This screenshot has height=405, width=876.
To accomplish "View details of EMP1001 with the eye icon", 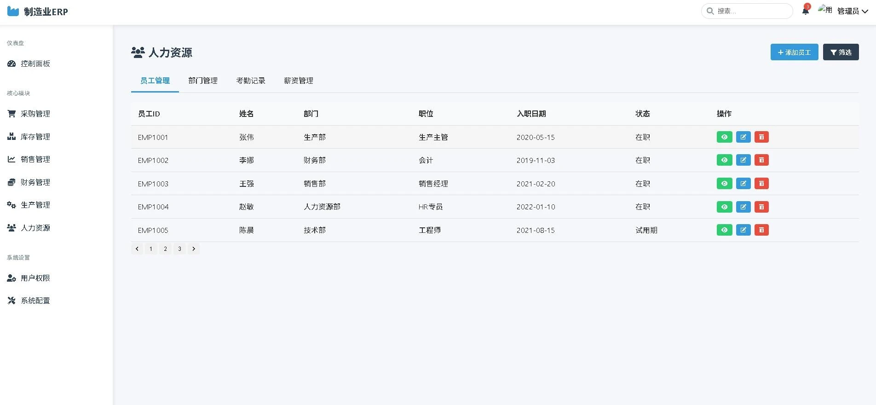I will pos(724,137).
